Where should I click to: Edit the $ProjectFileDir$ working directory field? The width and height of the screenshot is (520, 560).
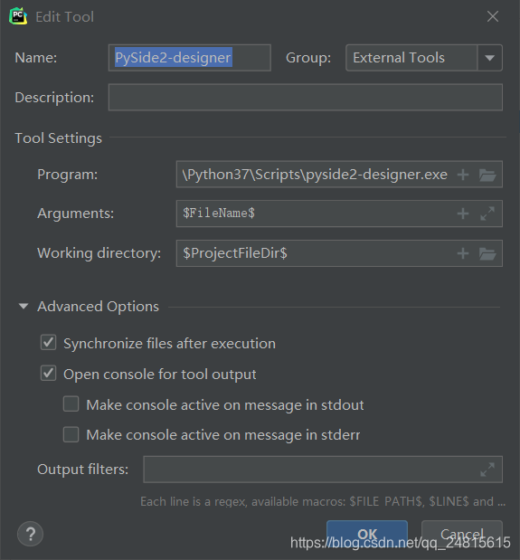pyautogui.click(x=339, y=253)
